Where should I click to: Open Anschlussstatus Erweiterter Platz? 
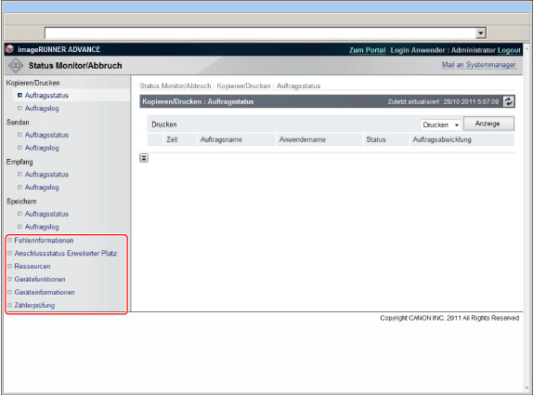[x=66, y=253]
